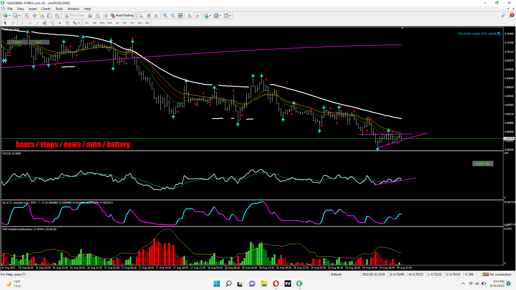Select the Crosshair cursor tool

pos(13,23)
